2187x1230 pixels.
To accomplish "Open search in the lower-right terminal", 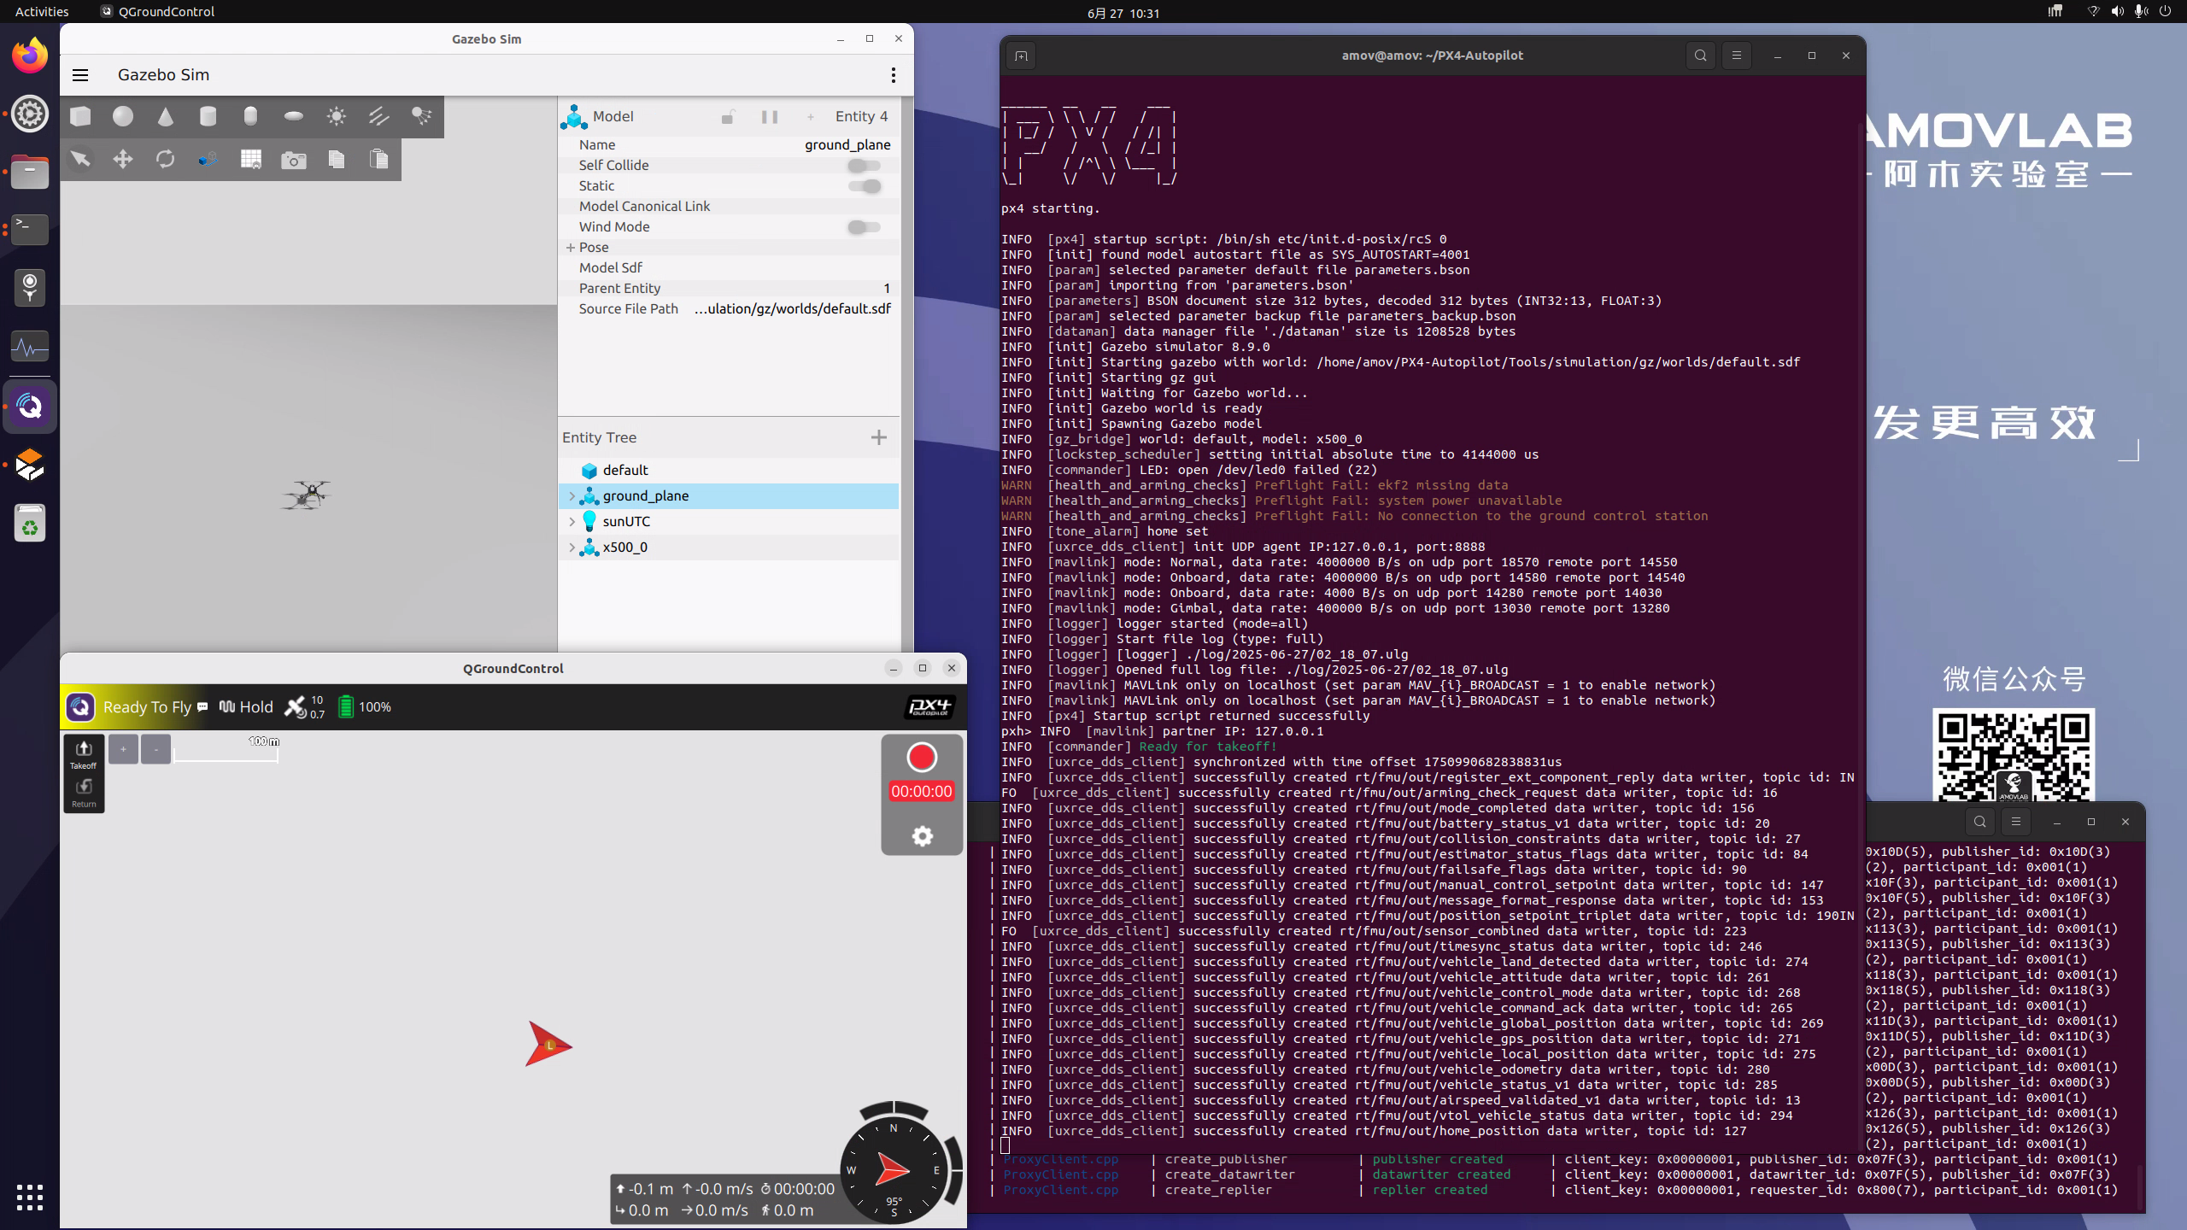I will [1979, 822].
